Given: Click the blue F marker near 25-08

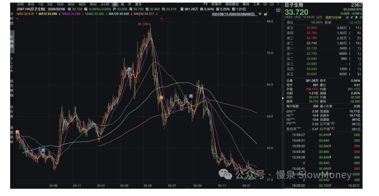Looking at the screenshot, I should 191,96.
